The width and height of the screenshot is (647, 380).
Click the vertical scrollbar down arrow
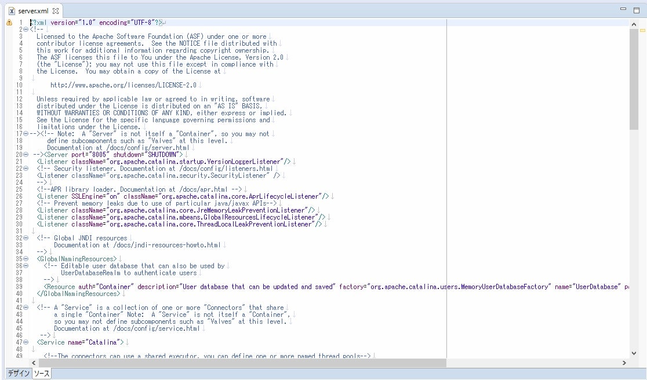pyautogui.click(x=634, y=353)
